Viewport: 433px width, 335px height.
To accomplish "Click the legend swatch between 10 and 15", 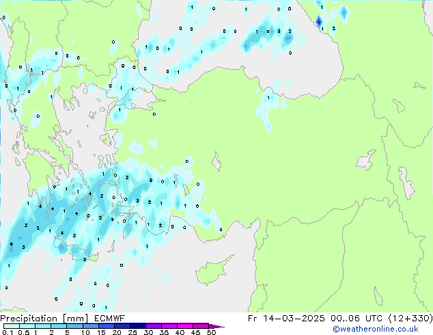I will [90, 326].
